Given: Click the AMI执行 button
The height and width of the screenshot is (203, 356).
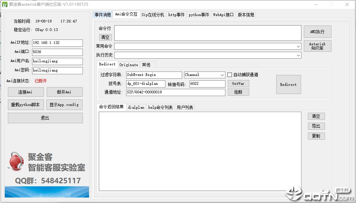Looking at the screenshot, I should click(317, 32).
